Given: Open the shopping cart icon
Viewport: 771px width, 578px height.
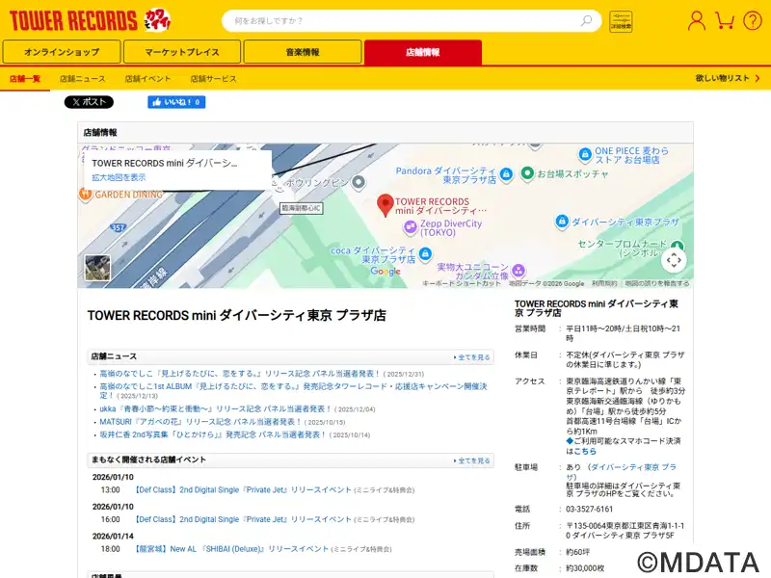Looking at the screenshot, I should 725,20.
